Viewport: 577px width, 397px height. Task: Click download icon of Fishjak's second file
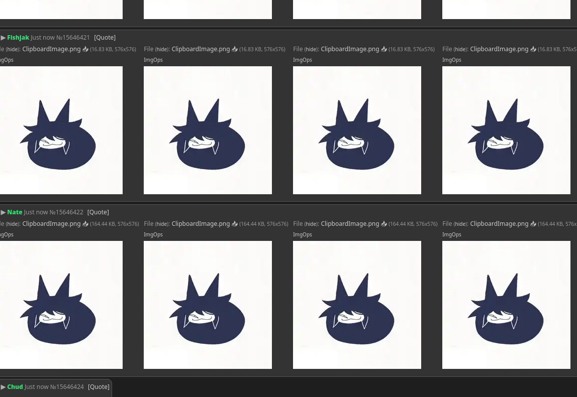pos(235,49)
